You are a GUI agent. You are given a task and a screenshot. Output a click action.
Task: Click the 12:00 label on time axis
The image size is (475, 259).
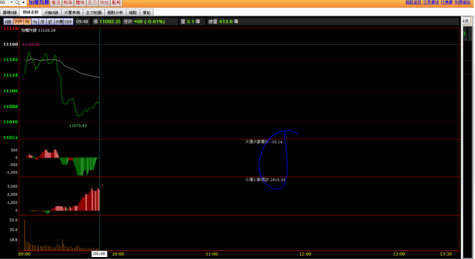click(x=305, y=254)
